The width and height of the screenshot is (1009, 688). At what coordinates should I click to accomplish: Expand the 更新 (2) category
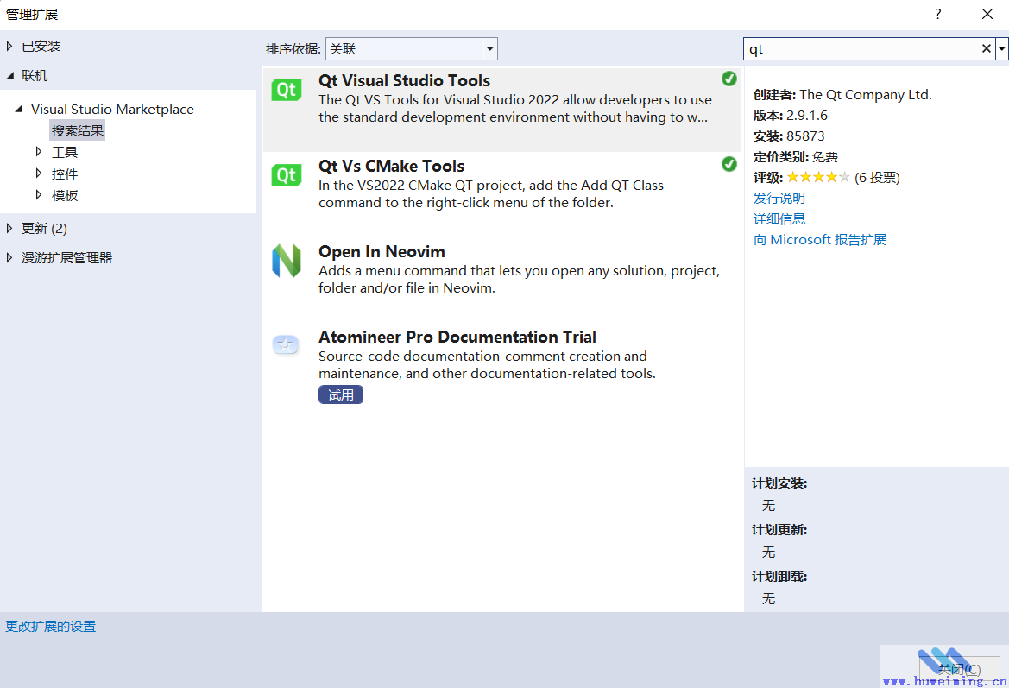tap(9, 228)
